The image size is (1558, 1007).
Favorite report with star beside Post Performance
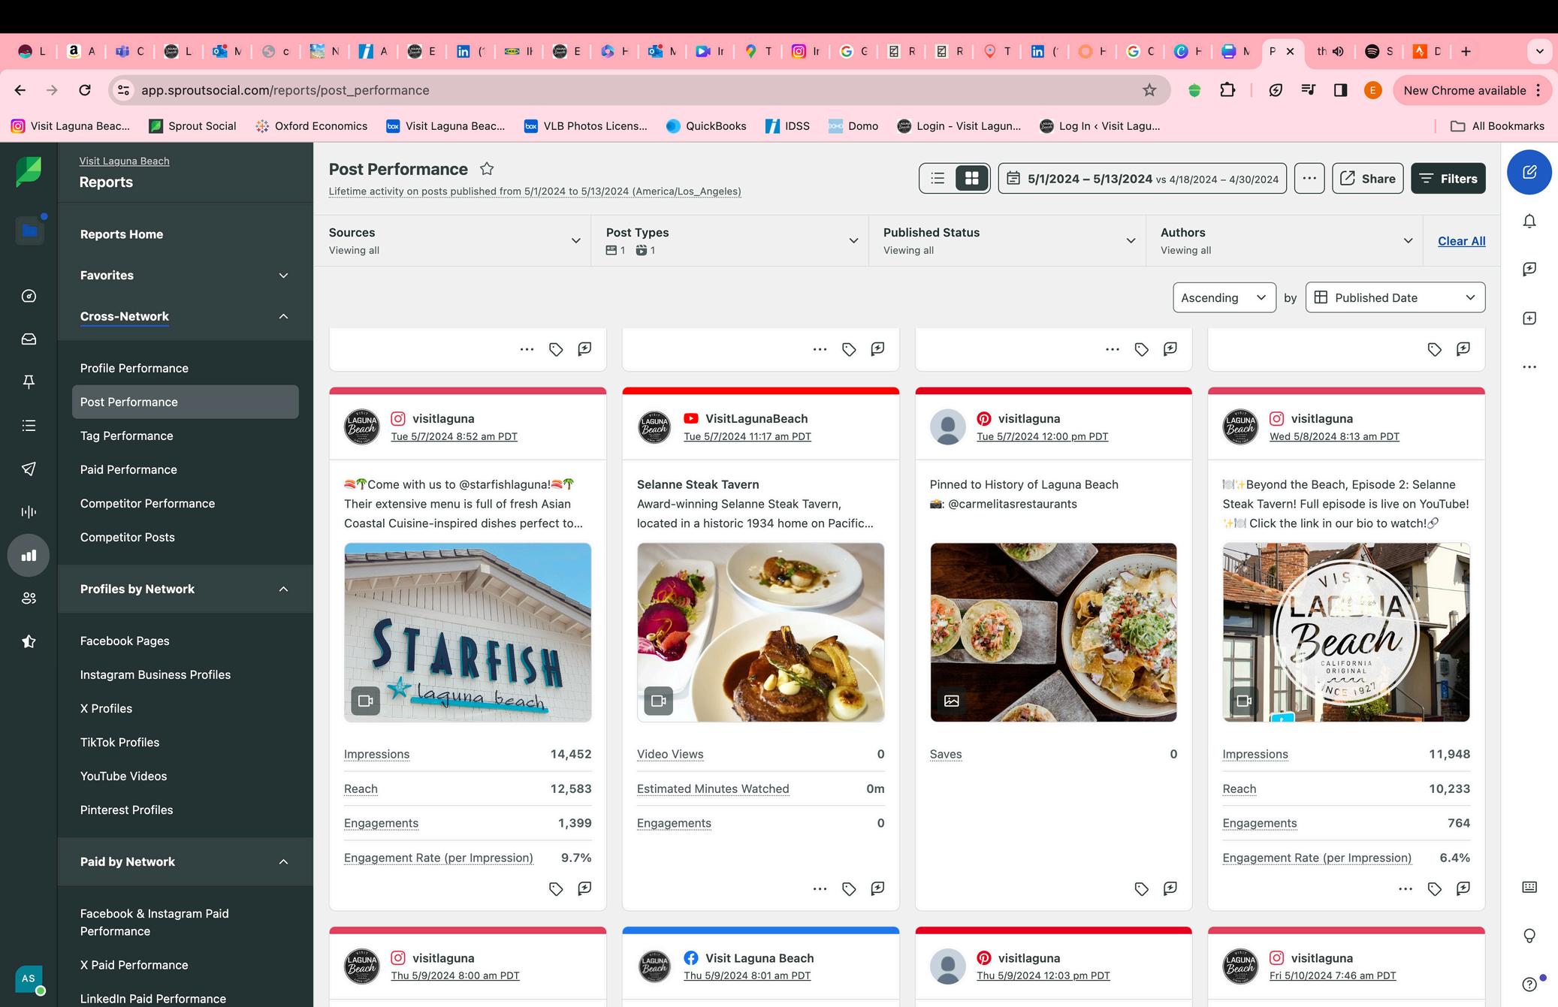487,169
